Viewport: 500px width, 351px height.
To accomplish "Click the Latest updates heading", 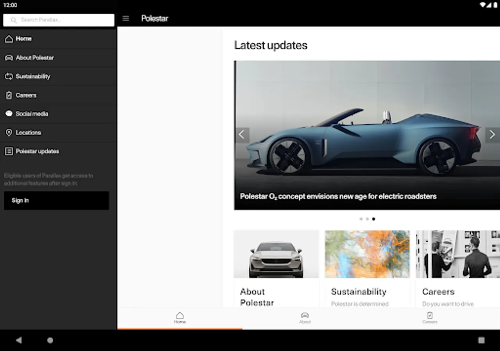I will point(271,45).
